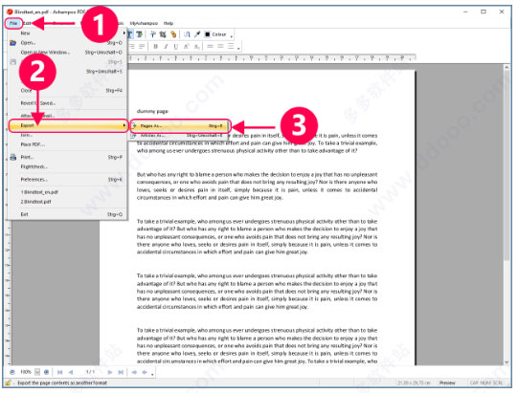The height and width of the screenshot is (393, 518).
Task: Set first line spacing option icon
Action: [x=210, y=46]
